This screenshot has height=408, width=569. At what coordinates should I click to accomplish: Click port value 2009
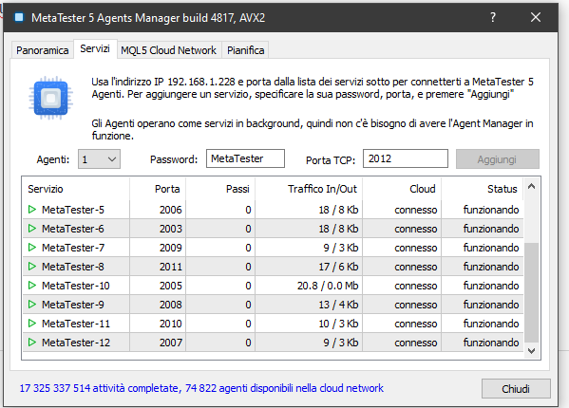tap(171, 248)
